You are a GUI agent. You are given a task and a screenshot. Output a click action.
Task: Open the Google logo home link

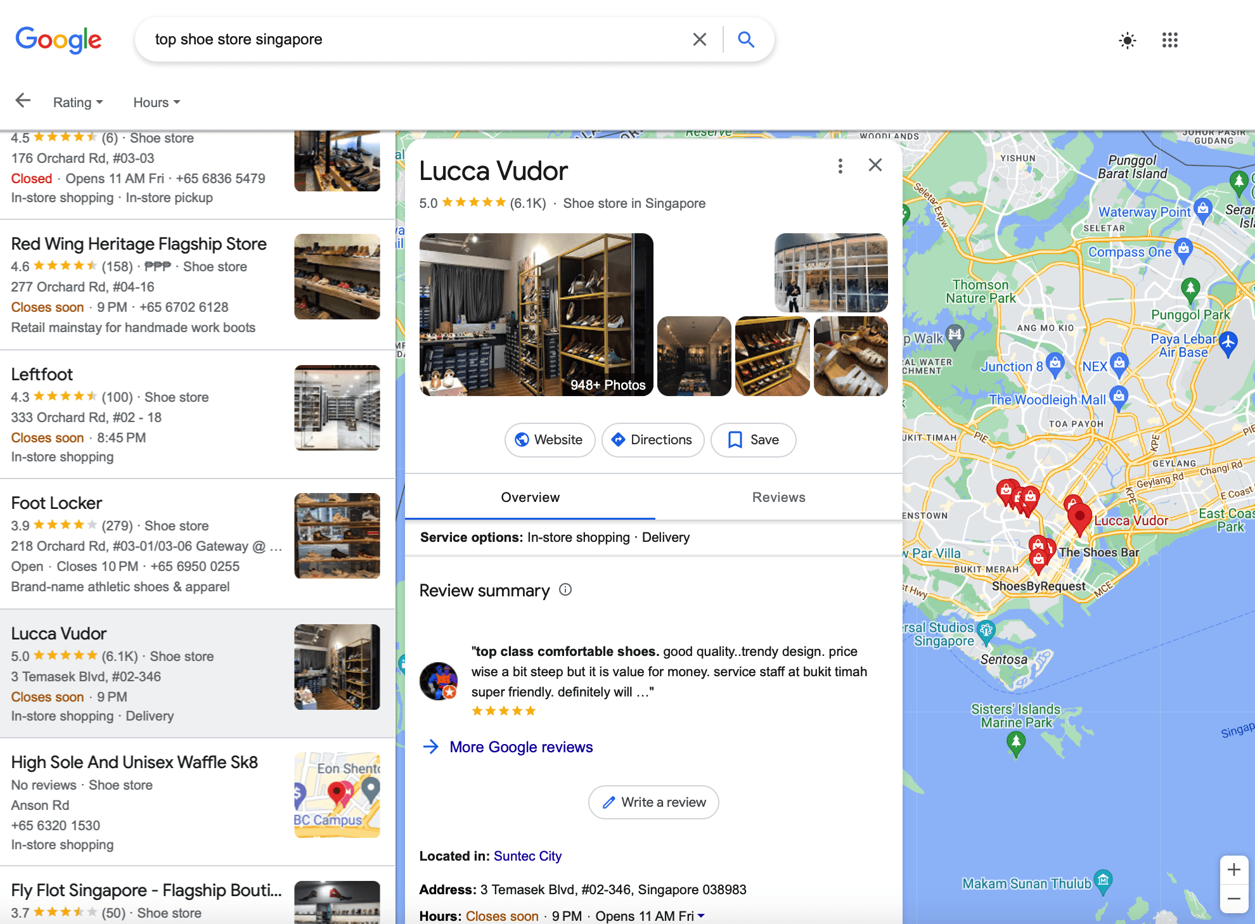point(58,40)
